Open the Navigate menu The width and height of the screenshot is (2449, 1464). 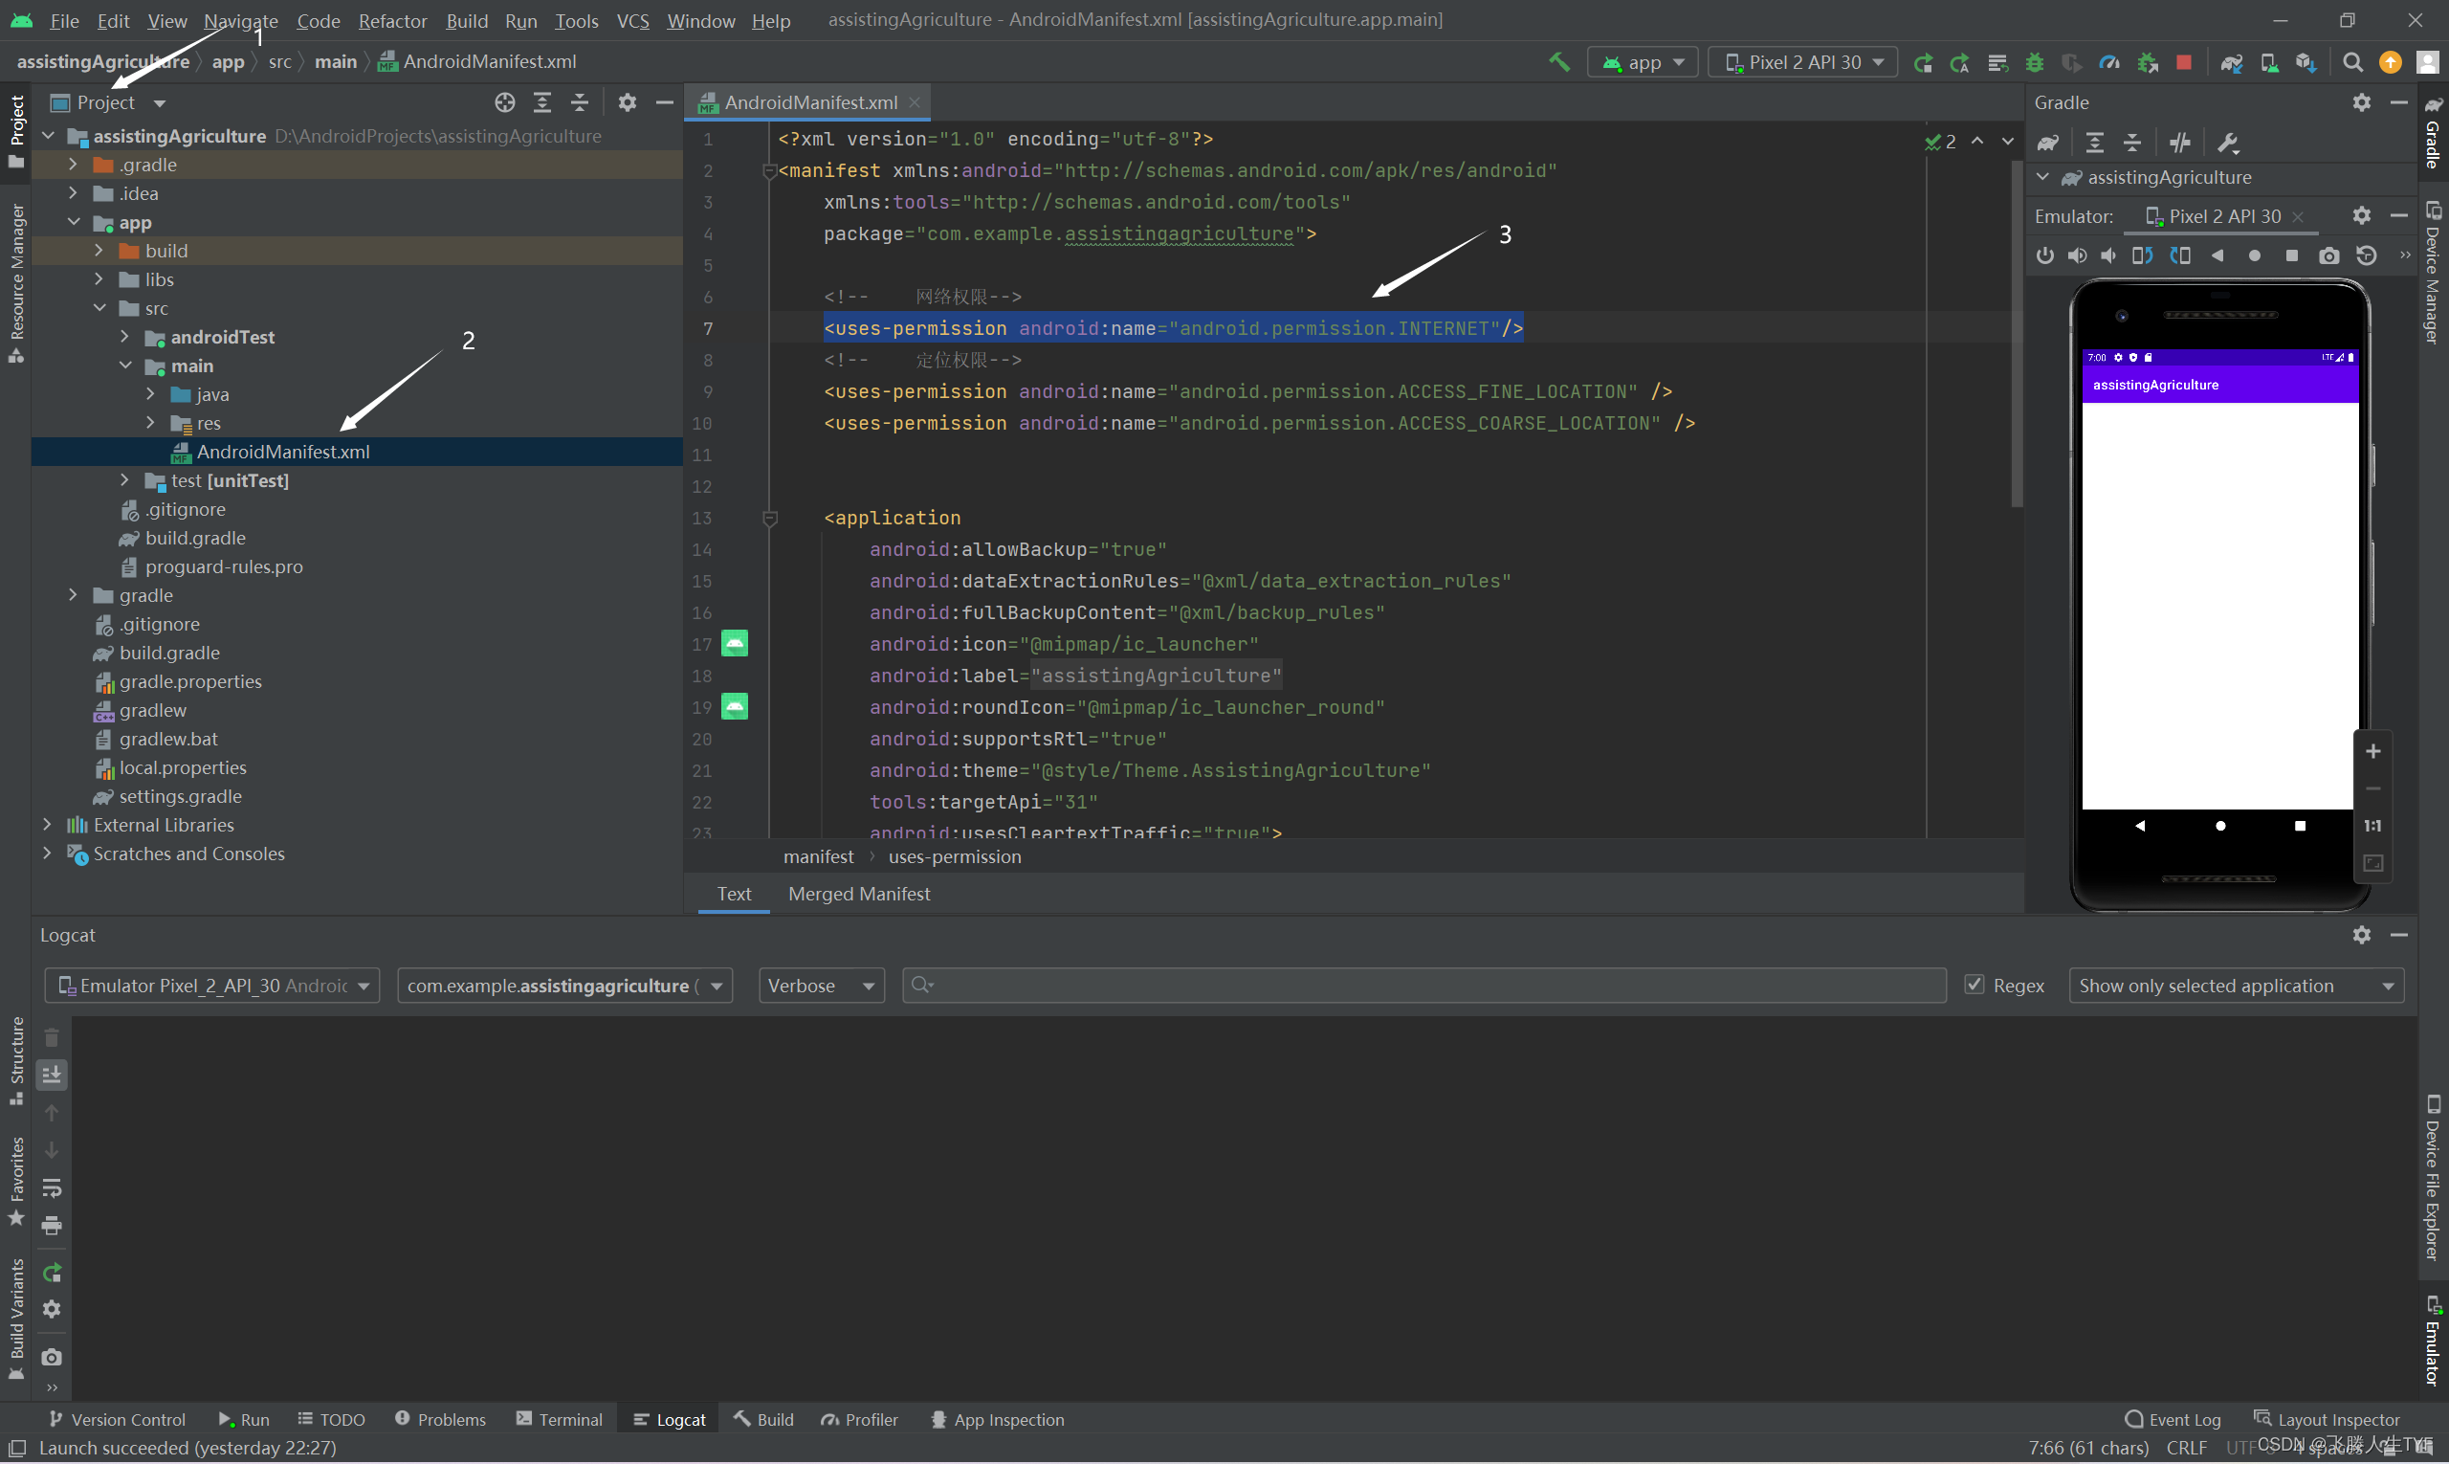coord(240,20)
